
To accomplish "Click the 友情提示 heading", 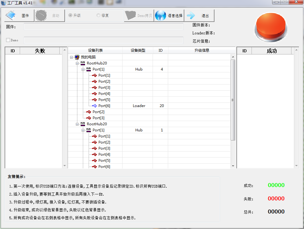I will [16, 177].
